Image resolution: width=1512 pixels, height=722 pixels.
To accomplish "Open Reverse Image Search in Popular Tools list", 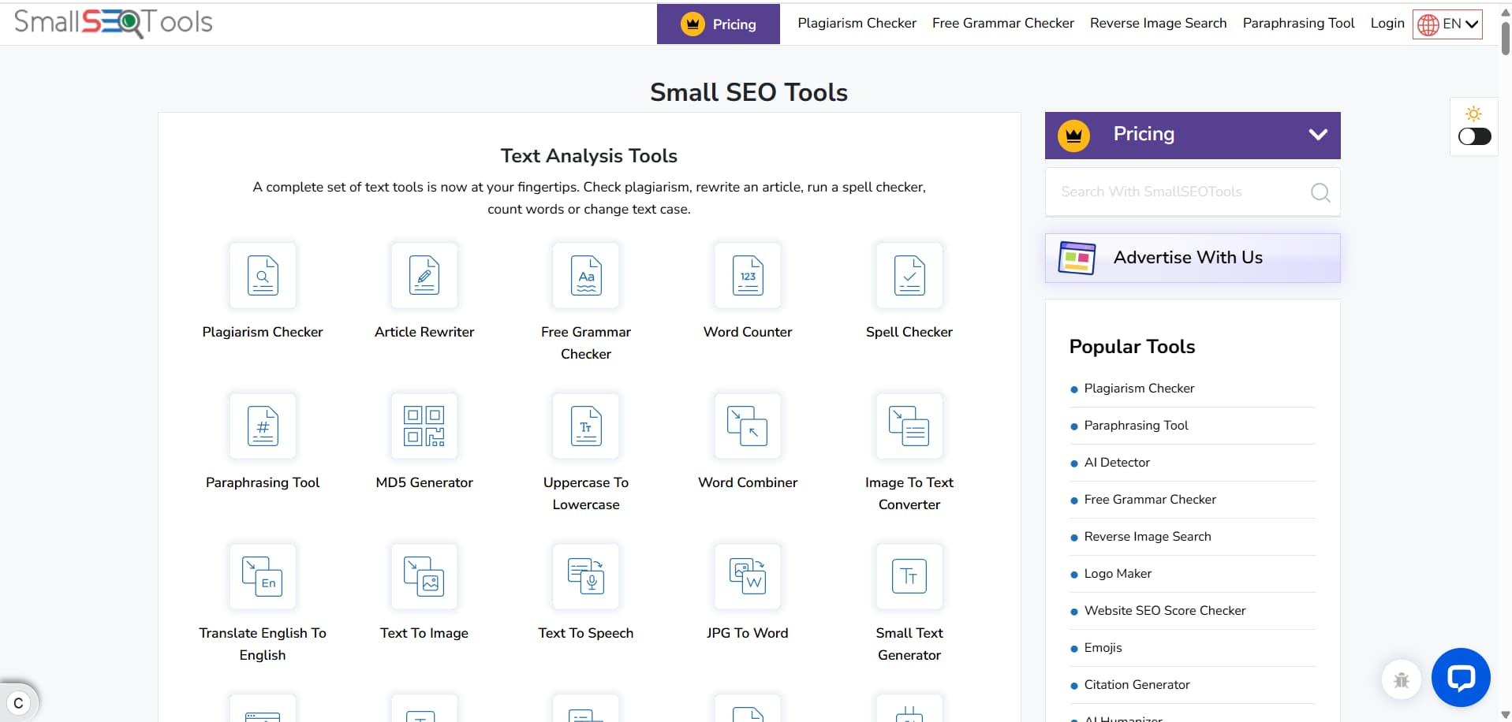I will click(1148, 537).
